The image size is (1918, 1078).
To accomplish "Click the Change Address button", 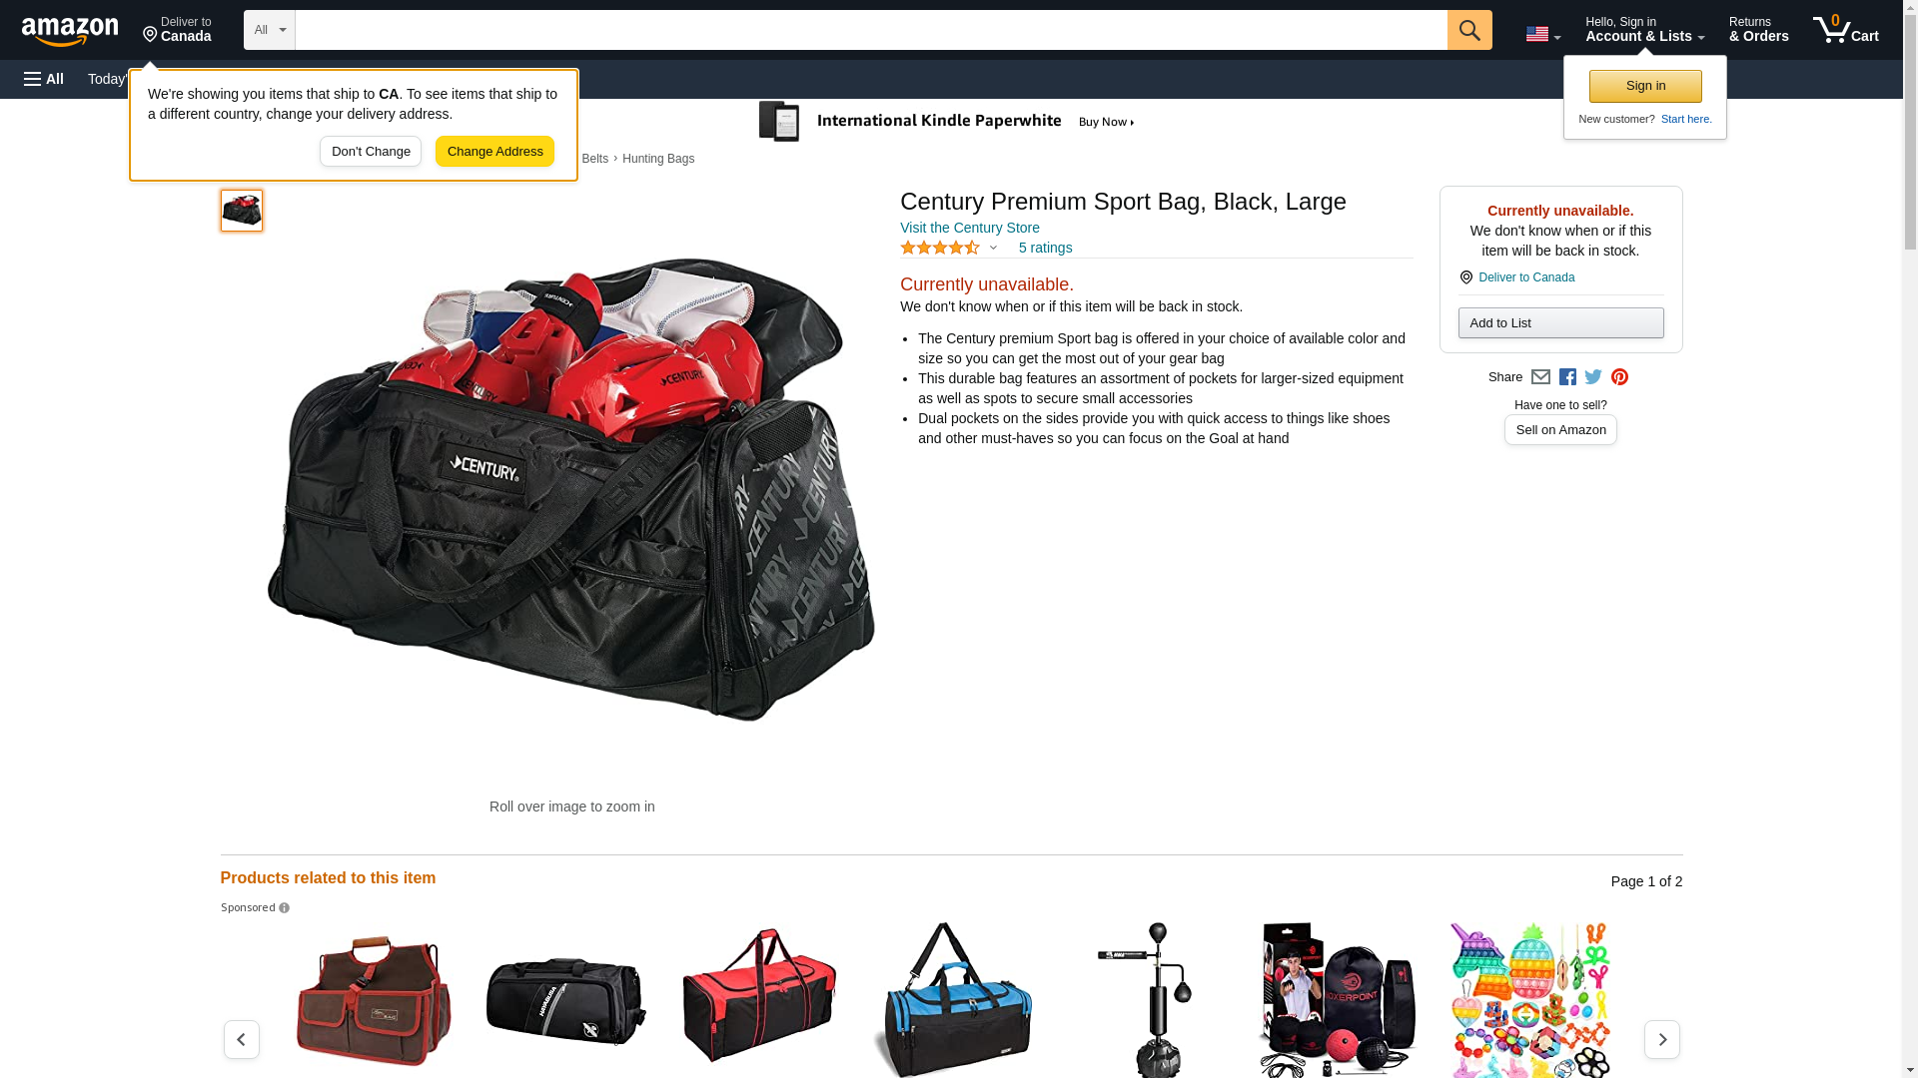I will pos(494,152).
